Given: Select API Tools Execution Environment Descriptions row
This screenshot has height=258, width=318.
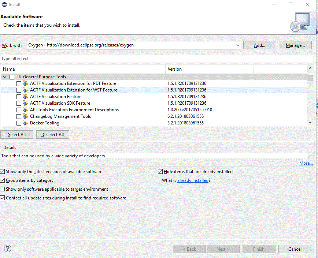Looking at the screenshot, I should 154,110.
